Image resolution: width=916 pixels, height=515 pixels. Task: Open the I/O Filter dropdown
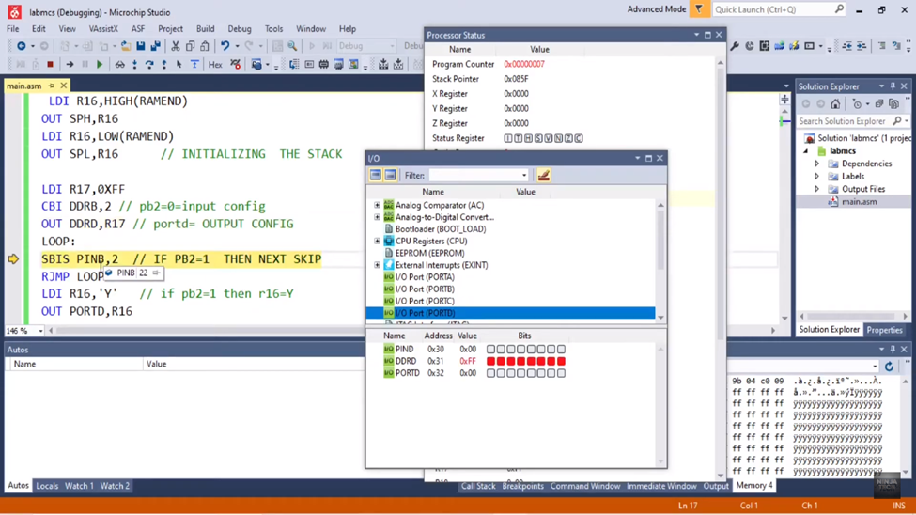tap(524, 175)
